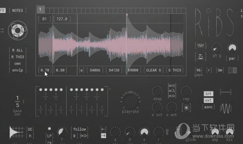Click the rep knob
The height and width of the screenshot is (144, 243).
[x=186, y=91]
